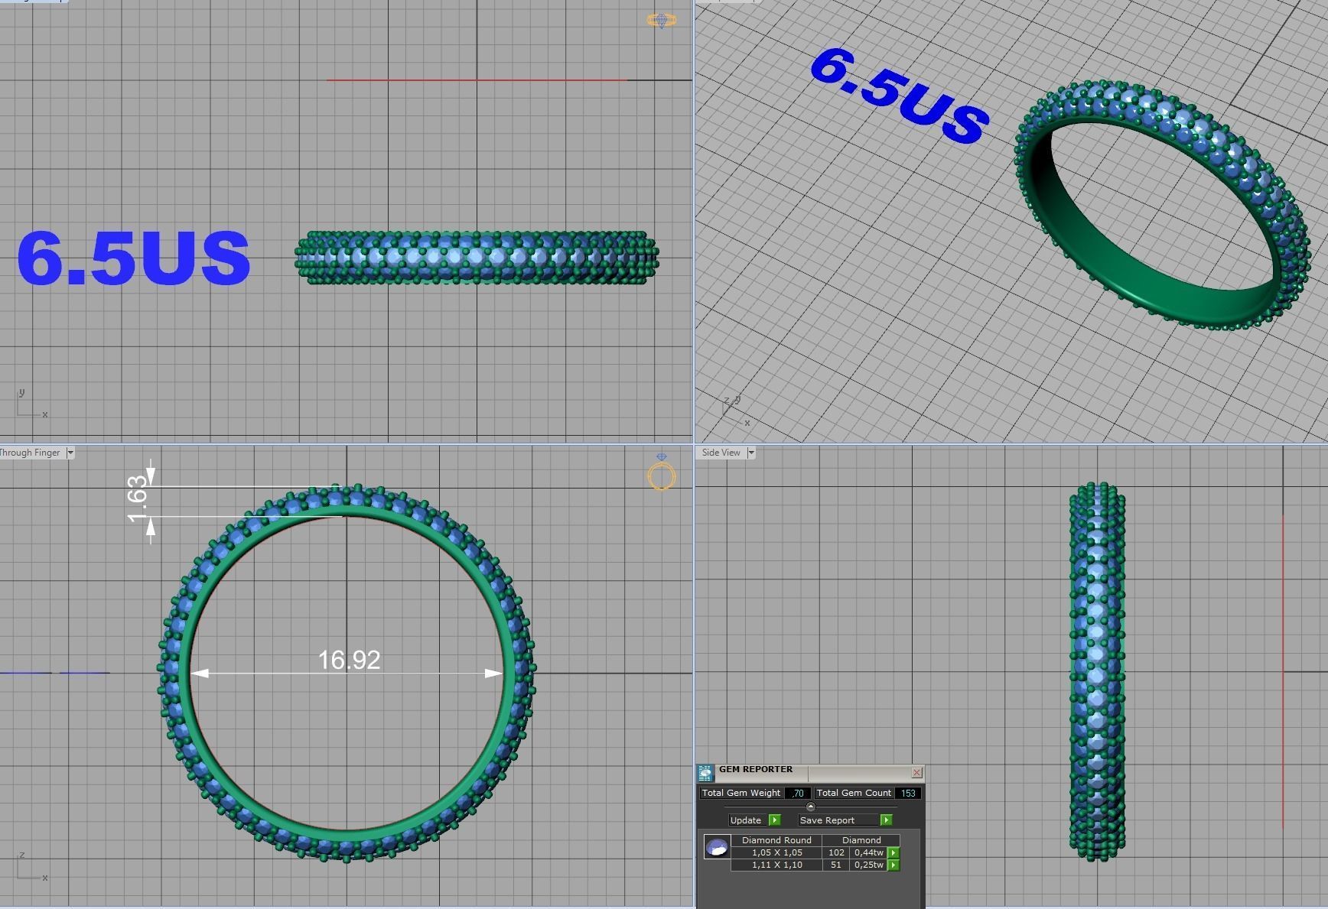The image size is (1328, 909).
Task: Click the Total Gem Count value field
Action: click(x=908, y=793)
